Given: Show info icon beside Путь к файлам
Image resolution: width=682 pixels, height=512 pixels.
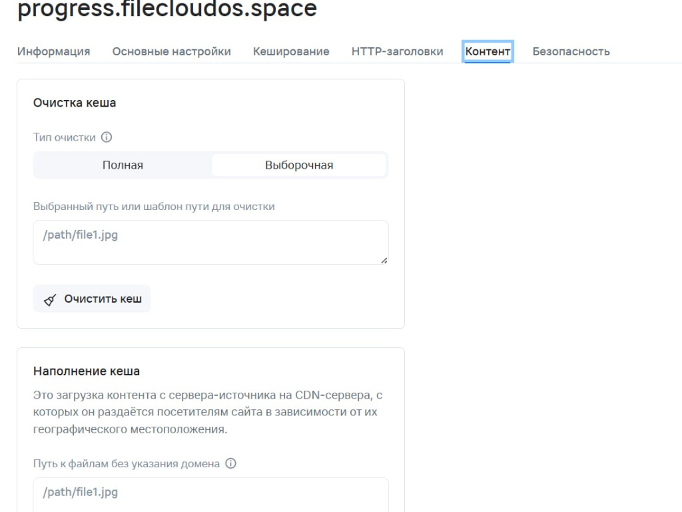Looking at the screenshot, I should 230,463.
